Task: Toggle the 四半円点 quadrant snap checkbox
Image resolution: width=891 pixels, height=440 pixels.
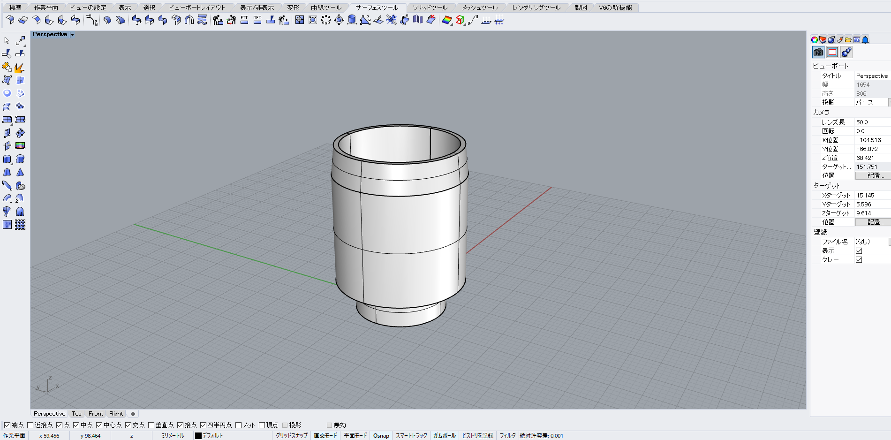Action: (x=204, y=425)
